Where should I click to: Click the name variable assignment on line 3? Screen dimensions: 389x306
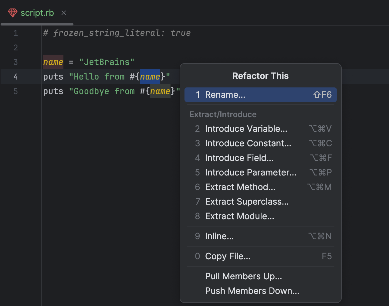point(53,62)
